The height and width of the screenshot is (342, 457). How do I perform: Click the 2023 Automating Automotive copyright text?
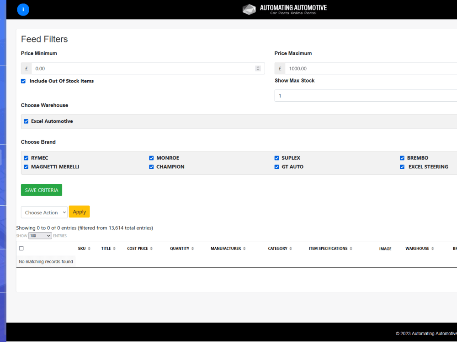point(426,334)
